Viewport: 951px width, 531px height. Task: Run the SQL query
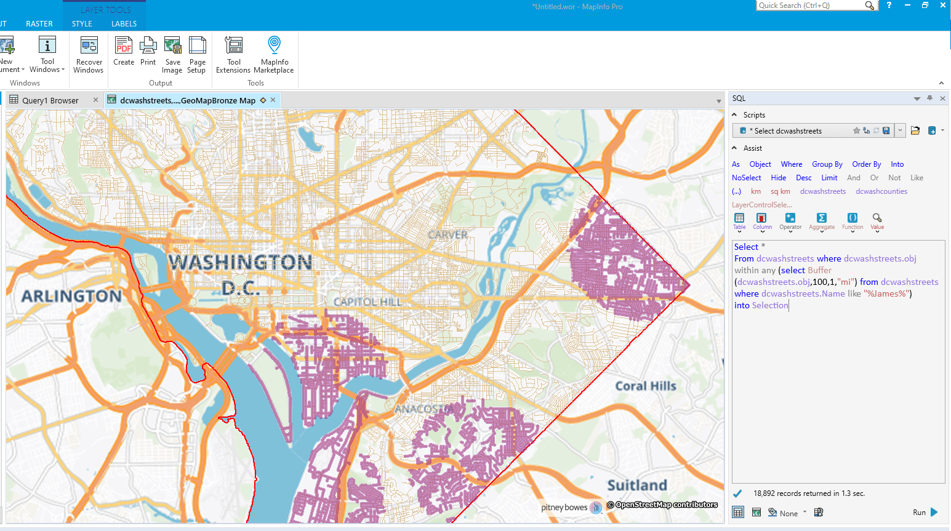pos(923,512)
